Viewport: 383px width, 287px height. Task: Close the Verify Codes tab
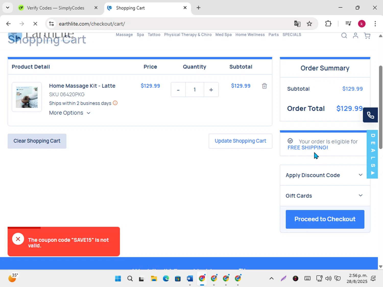click(96, 8)
